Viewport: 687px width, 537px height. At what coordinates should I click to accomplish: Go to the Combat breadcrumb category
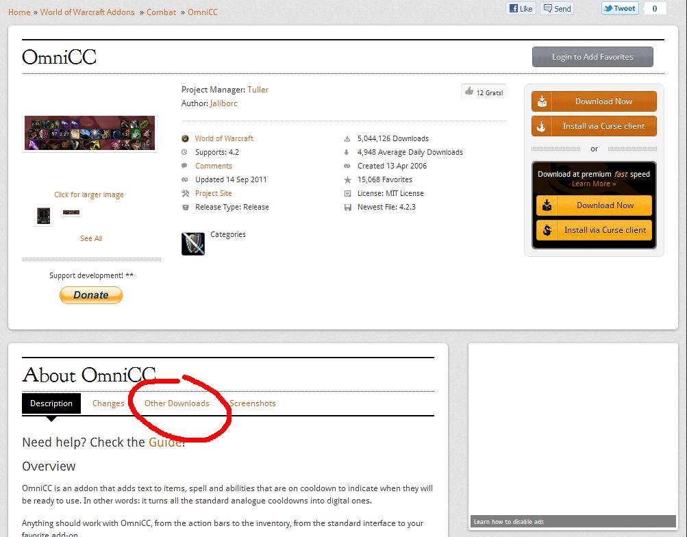tap(161, 12)
